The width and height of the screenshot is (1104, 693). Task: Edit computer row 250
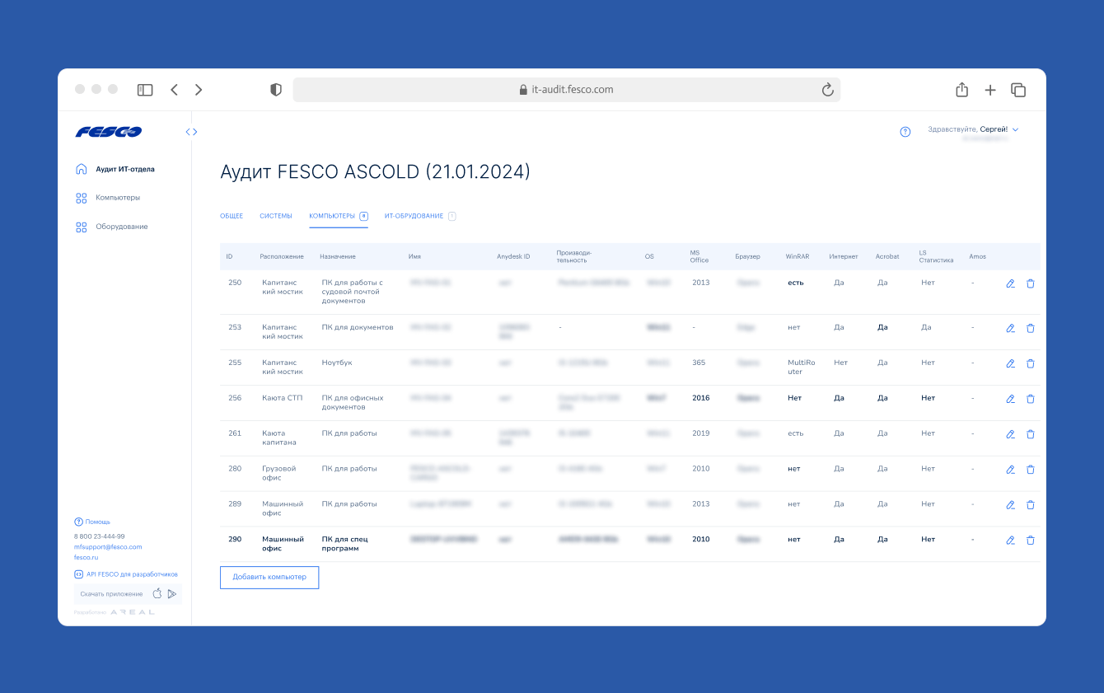click(x=1010, y=283)
